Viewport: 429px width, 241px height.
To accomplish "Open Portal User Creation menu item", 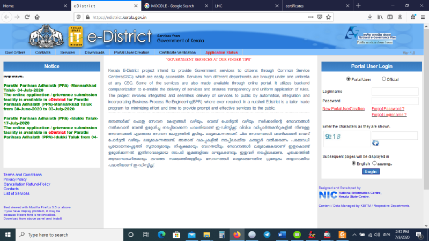I will (x=131, y=52).
